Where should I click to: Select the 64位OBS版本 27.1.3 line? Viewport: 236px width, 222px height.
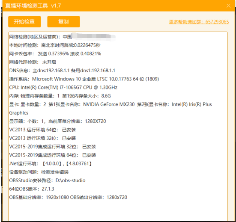(x=32, y=189)
